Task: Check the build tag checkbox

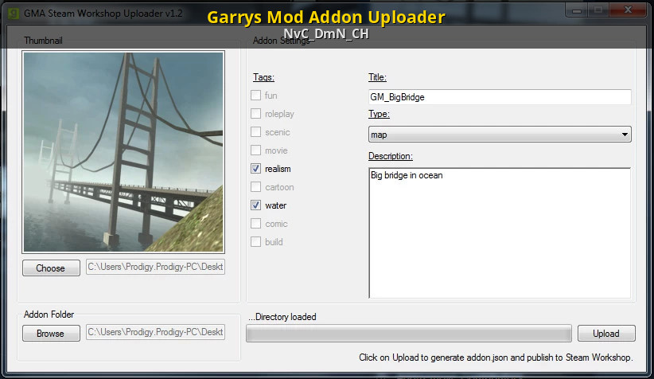Action: (256, 242)
